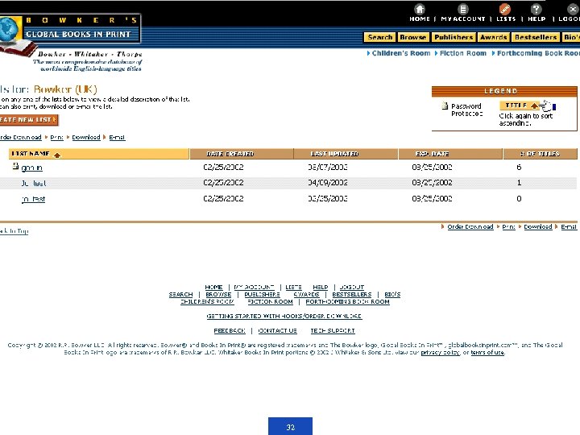Image resolution: width=580 pixels, height=435 pixels.
Task: Click the footer FEEDBACK link
Action: coord(230,331)
